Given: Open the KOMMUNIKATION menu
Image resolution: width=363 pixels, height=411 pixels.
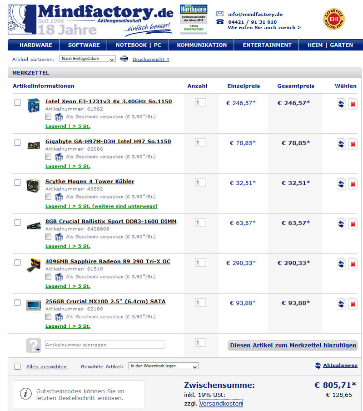Looking at the screenshot, I should point(202,45).
